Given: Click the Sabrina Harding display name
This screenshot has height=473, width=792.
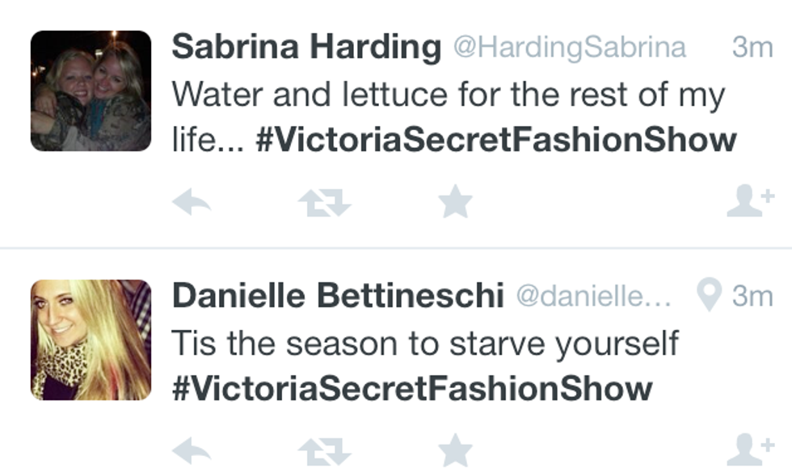Looking at the screenshot, I should point(306,47).
